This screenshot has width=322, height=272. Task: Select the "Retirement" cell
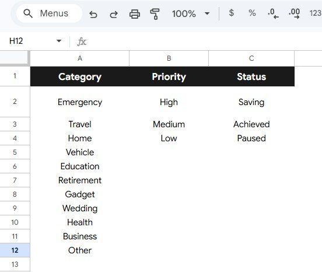[80, 180]
